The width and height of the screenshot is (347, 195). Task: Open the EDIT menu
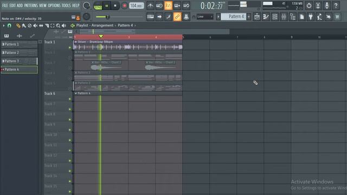pos(12,5)
